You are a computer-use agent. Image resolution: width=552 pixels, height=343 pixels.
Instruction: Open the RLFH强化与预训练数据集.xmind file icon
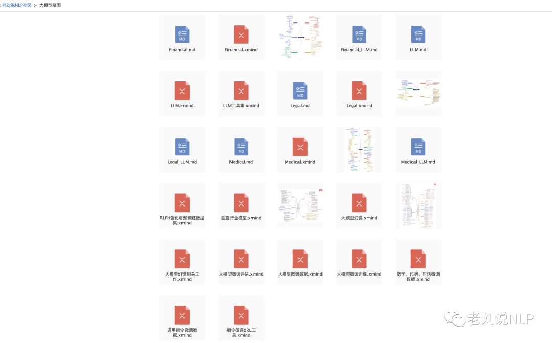[182, 203]
